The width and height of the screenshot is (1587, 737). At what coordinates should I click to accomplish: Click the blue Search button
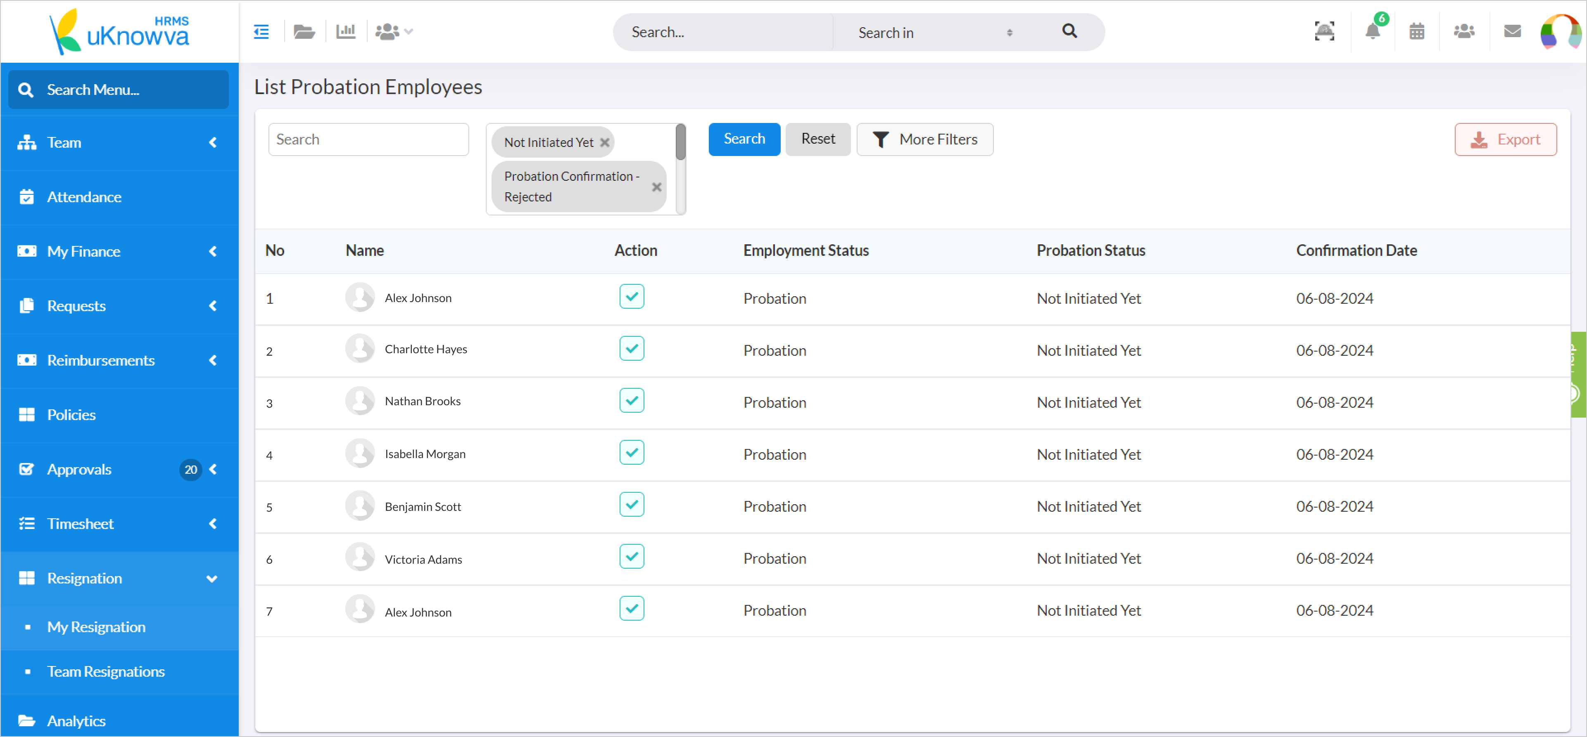[744, 139]
